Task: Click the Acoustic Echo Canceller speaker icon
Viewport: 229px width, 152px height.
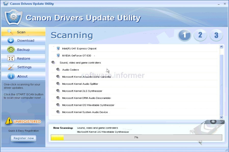Action: tap(58, 77)
